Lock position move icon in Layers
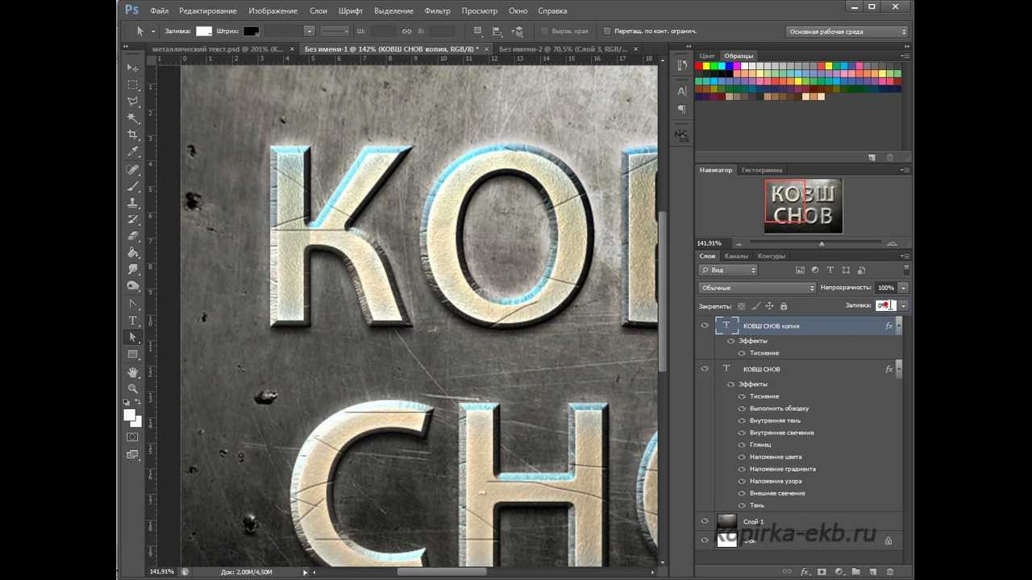The width and height of the screenshot is (1032, 580). coord(769,306)
